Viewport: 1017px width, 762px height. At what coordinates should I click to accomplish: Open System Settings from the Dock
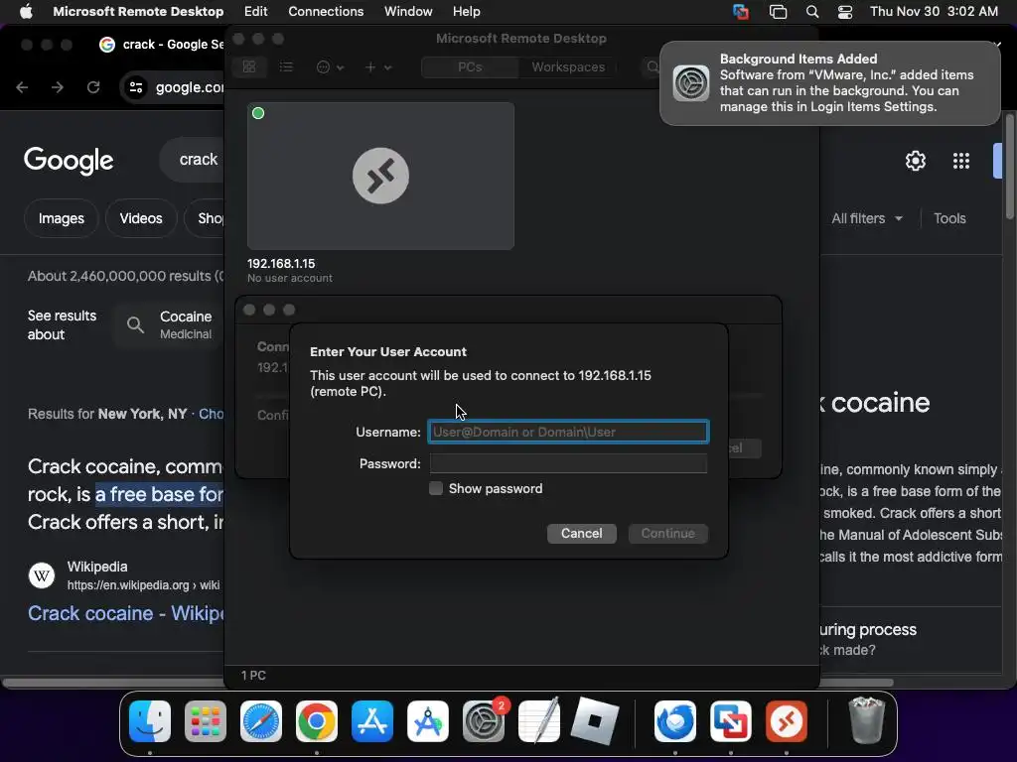(484, 721)
